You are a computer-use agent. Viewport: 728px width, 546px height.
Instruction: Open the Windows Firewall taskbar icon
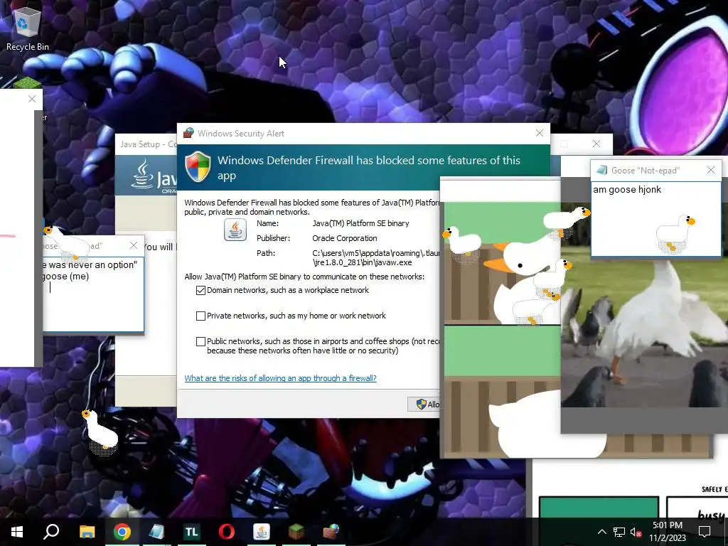click(x=331, y=532)
